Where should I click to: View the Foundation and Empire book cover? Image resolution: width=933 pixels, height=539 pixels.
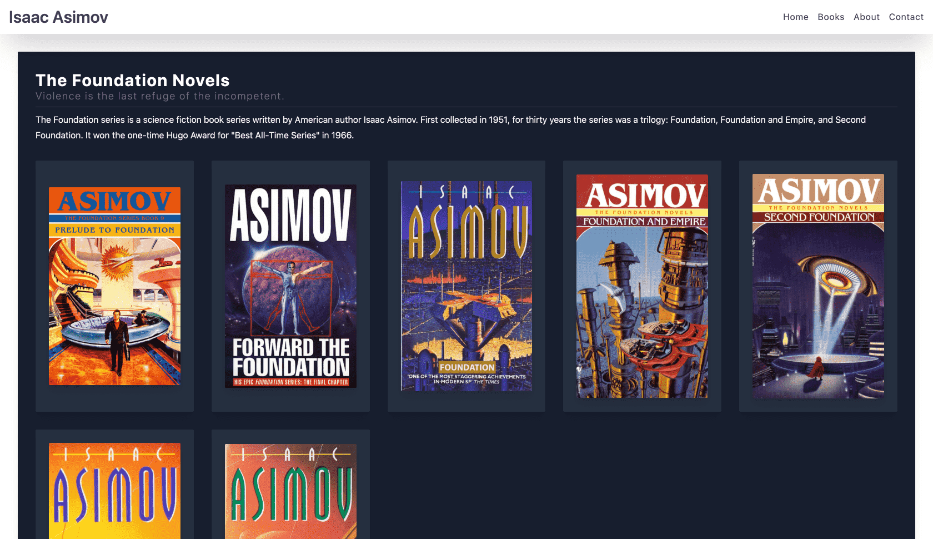click(x=642, y=286)
